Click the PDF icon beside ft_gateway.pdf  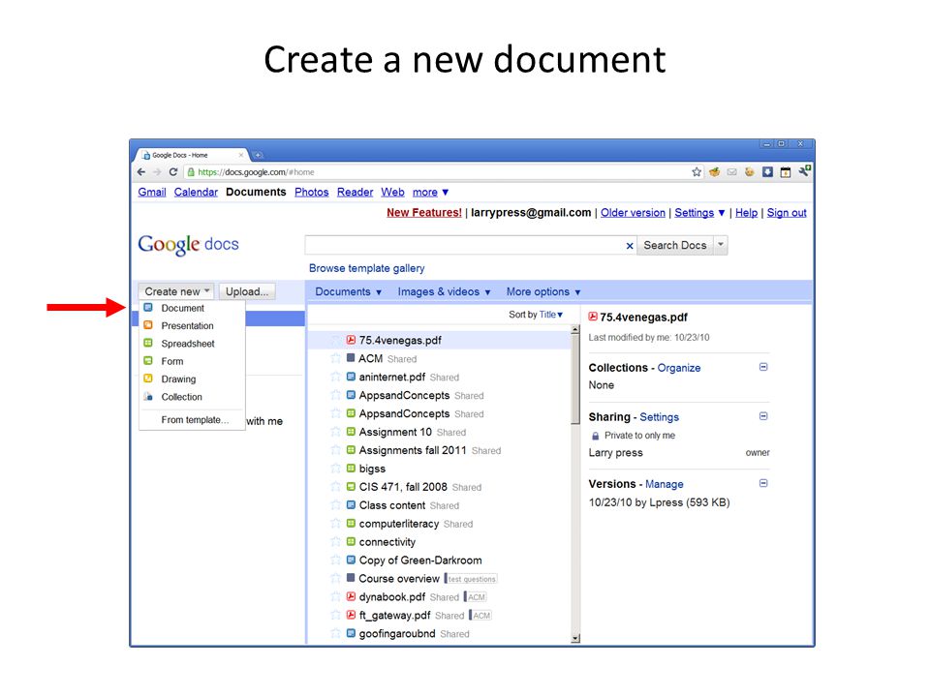(351, 615)
